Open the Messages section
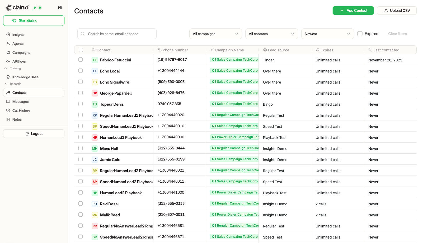The width and height of the screenshot is (423, 243). point(20,101)
